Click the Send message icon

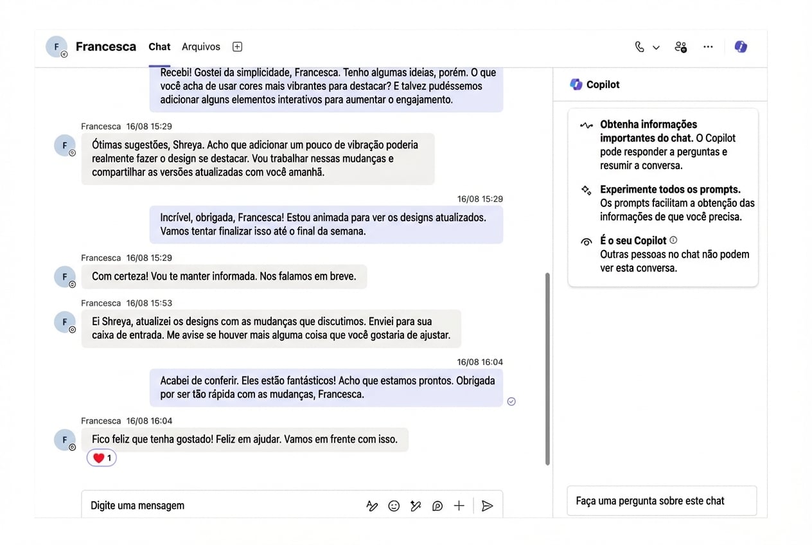487,506
